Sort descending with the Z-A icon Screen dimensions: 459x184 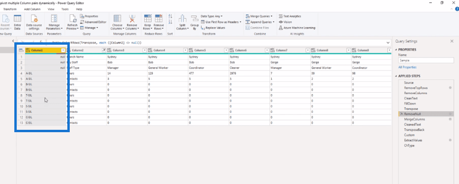click(171, 22)
